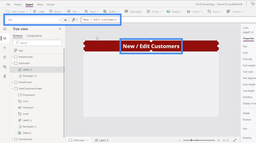Viewport: 256px width, 143px height.
Task: Open the Text controls dropdown
Action: (x=74, y=12)
